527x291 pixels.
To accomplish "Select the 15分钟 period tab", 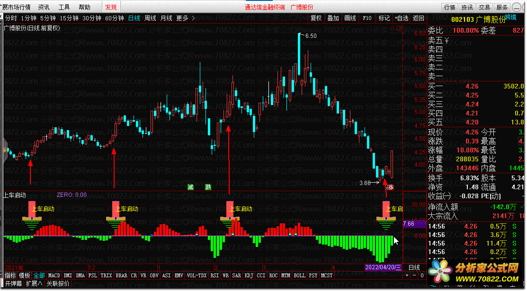I will (69, 18).
